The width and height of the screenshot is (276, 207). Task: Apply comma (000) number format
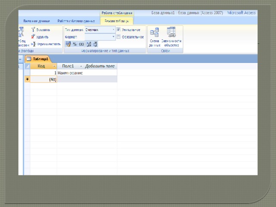(82, 44)
